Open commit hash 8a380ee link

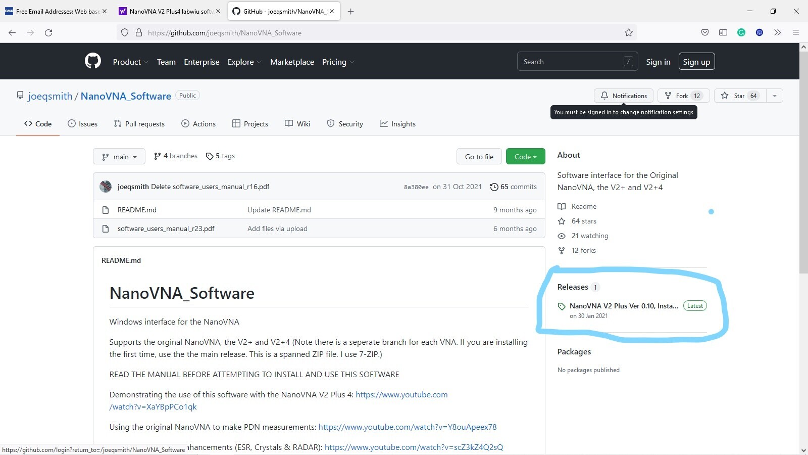416,187
